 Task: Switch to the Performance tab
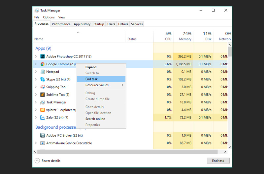(61, 24)
